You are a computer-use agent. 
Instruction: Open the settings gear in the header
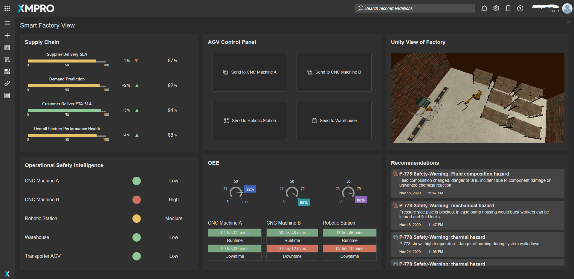point(496,8)
